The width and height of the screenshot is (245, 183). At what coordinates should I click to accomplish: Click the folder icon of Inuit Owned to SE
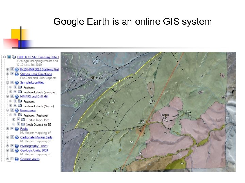23,124
